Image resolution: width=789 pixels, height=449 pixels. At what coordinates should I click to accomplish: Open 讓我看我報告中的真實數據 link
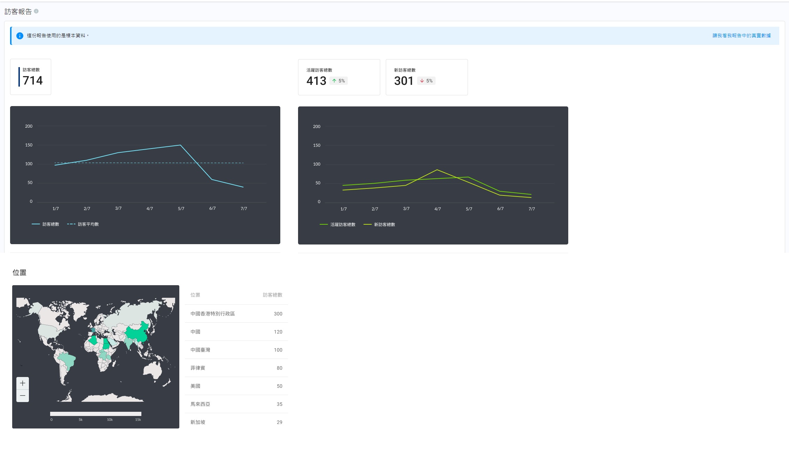741,35
